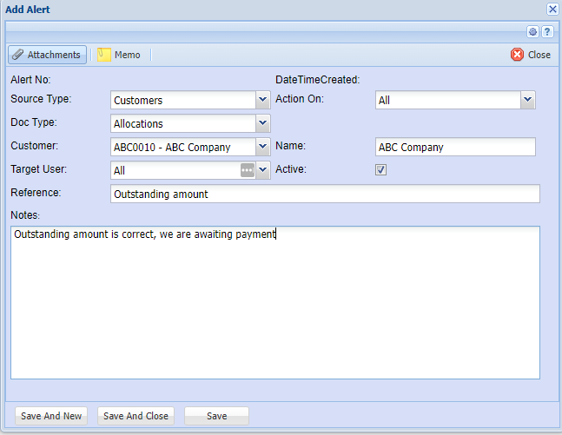Open the Attachments toolbar button
Image resolution: width=562 pixels, height=435 pixels.
[x=48, y=55]
